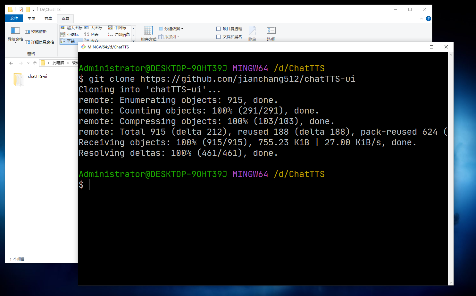Screen dimensions: 476x296
Task: Click the git clone command text
Action: 222,79
